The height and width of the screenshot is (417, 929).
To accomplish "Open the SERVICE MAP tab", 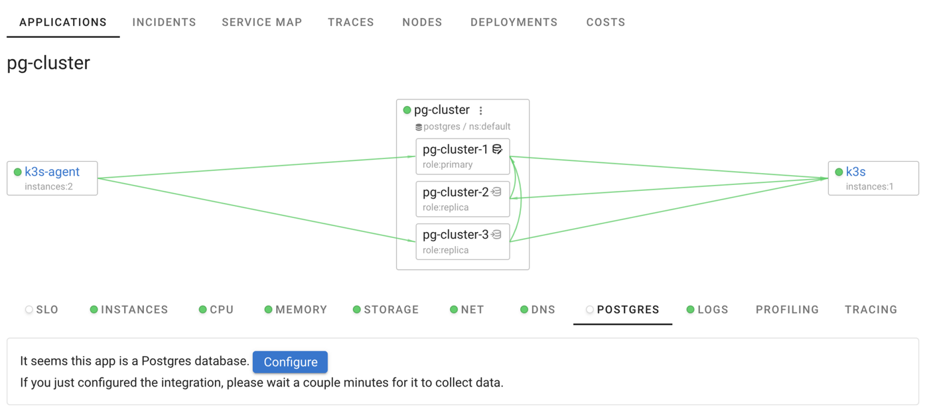I will 261,22.
